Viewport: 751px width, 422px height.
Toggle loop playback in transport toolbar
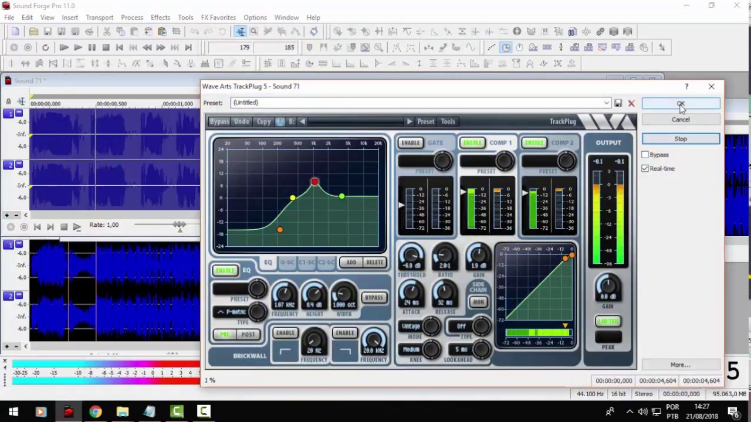point(45,47)
